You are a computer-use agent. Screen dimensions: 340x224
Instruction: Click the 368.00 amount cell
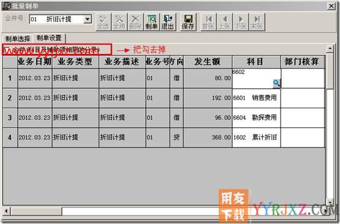[x=208, y=137]
